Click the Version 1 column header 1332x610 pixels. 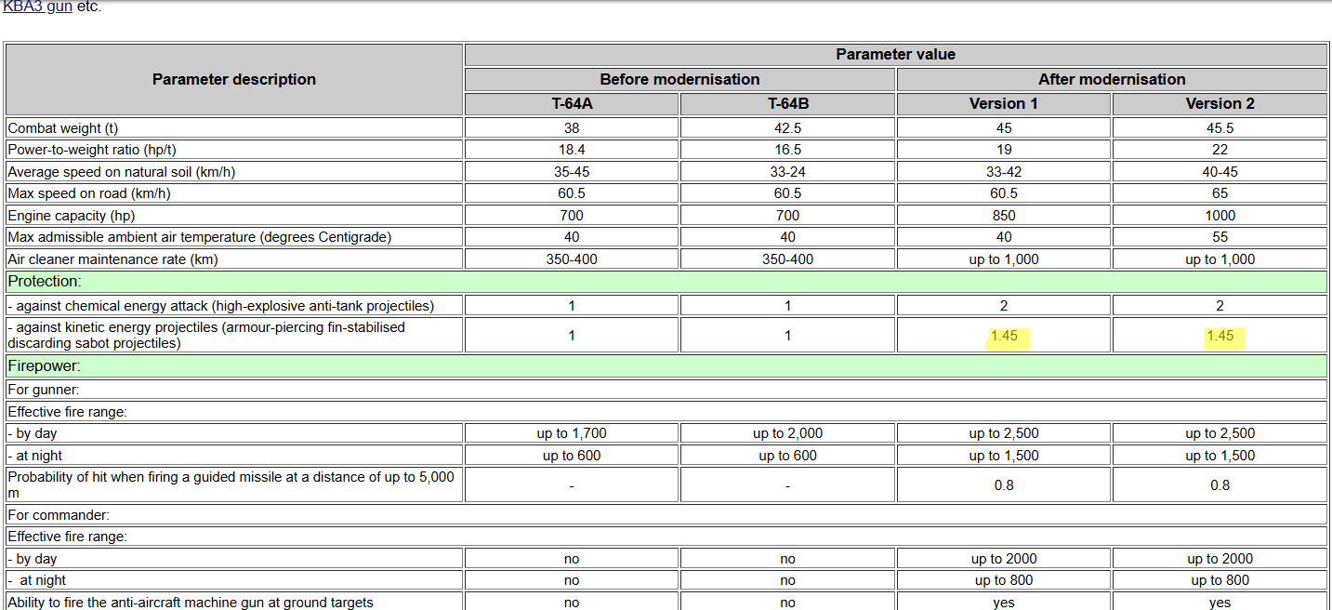point(1003,104)
